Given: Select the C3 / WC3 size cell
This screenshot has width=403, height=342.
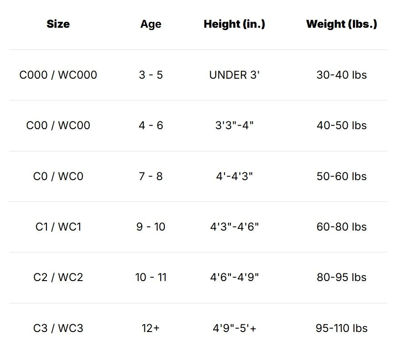Looking at the screenshot, I should [x=58, y=328].
